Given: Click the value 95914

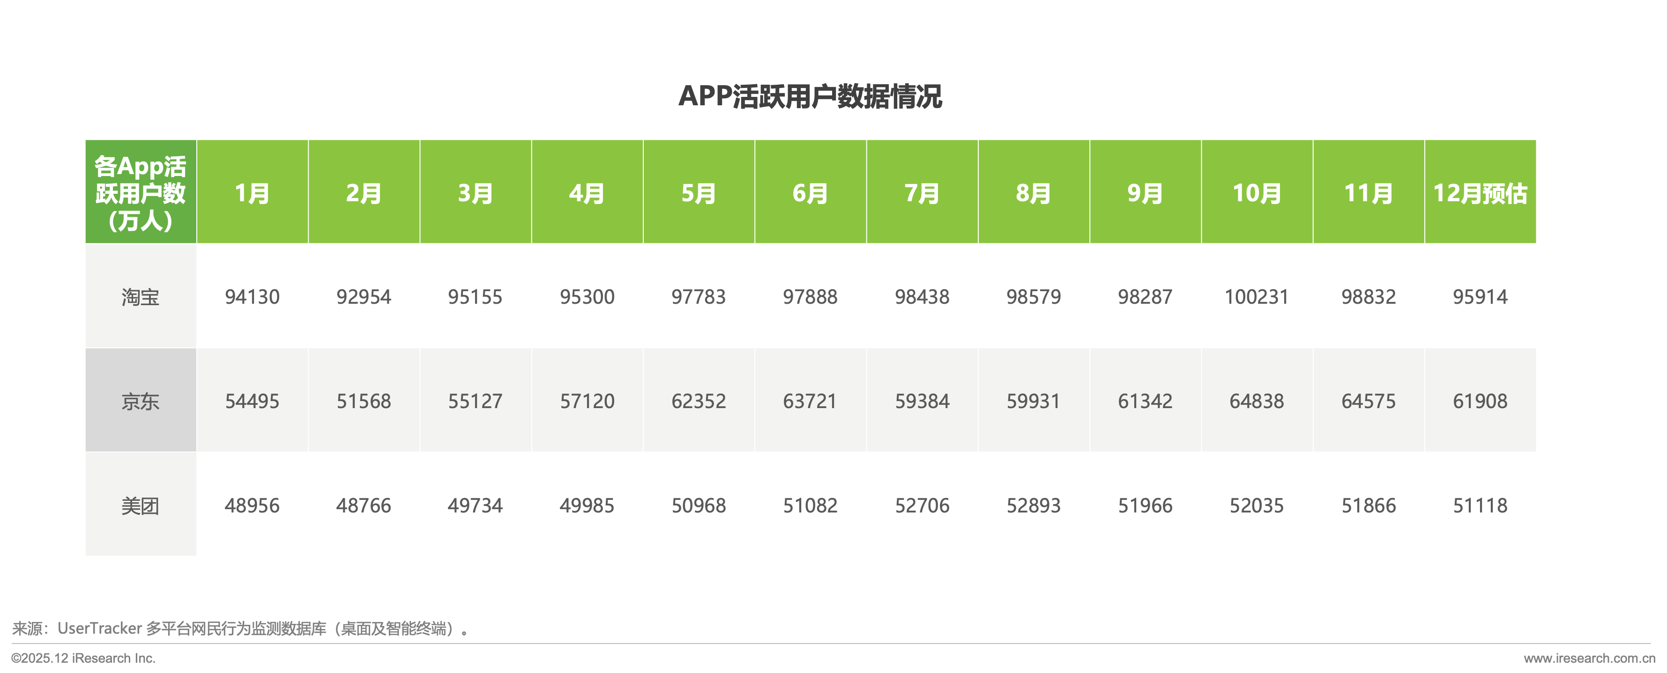Looking at the screenshot, I should click(x=1480, y=297).
